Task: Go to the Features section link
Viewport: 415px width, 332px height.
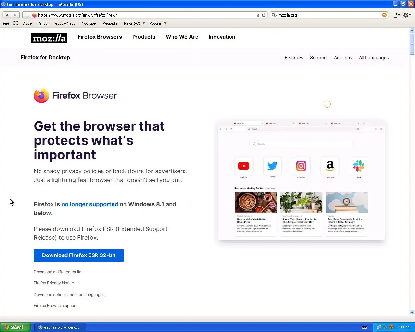Action: pos(294,58)
